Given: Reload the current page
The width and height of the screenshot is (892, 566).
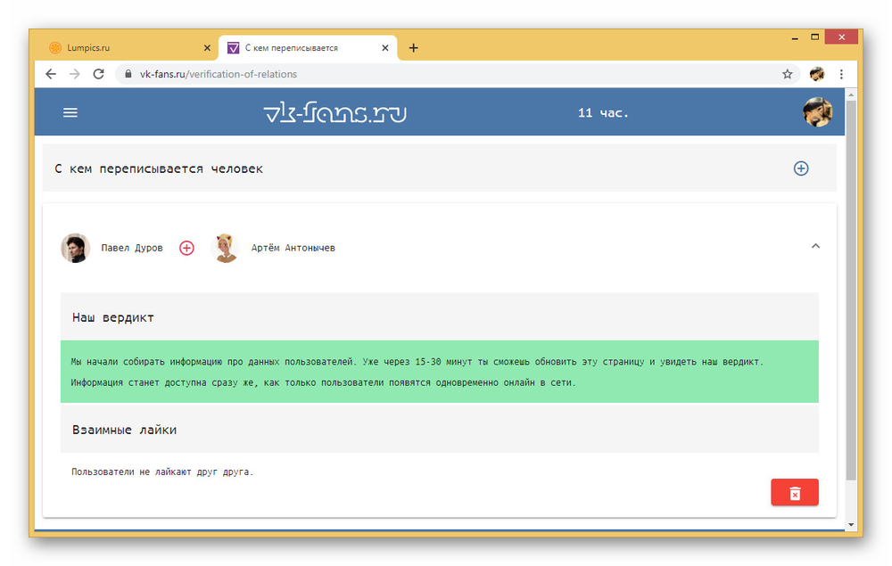Looking at the screenshot, I should coord(98,74).
